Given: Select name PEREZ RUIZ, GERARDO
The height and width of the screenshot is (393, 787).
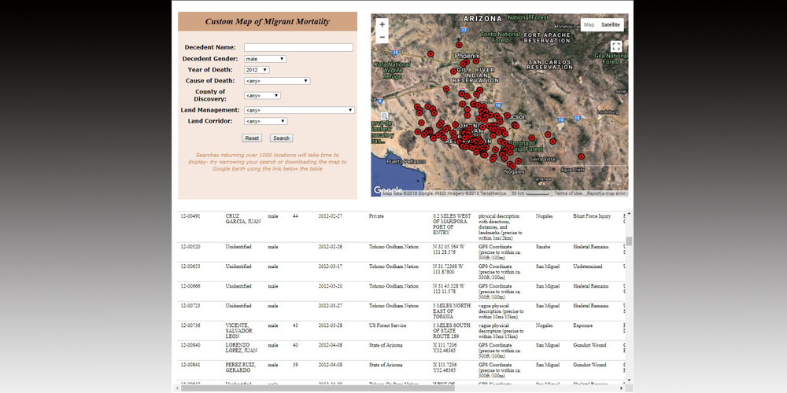Looking at the screenshot, I should [x=240, y=367].
